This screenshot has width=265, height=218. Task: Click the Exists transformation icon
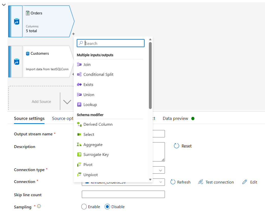(x=79, y=84)
